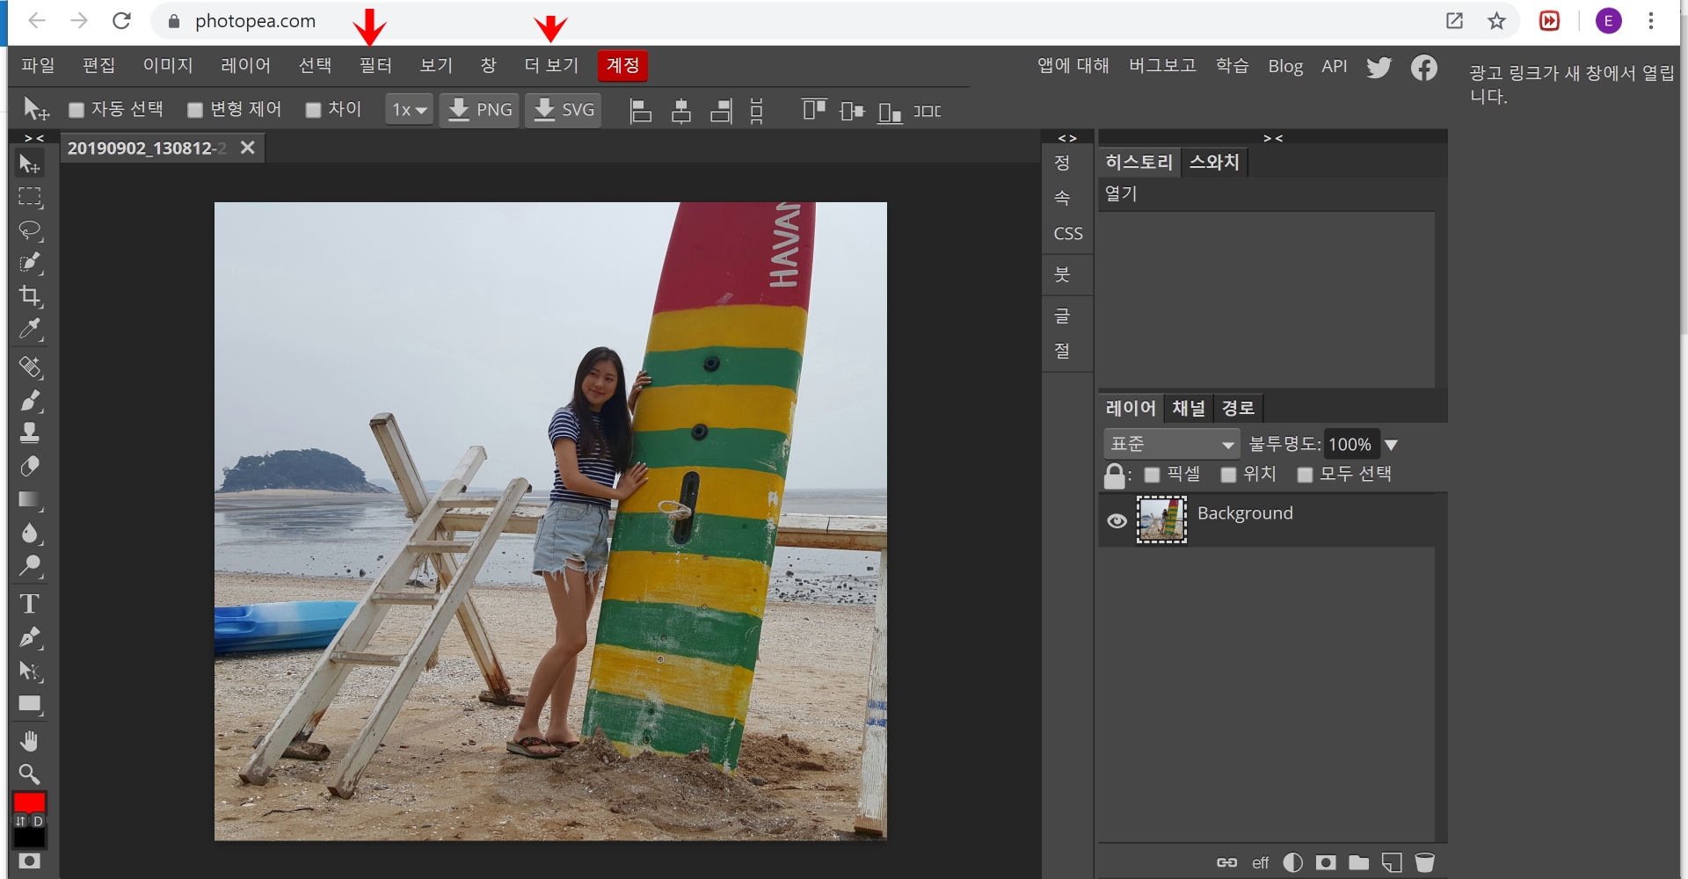The image size is (1688, 879).
Task: Click the link layers icon
Action: pyautogui.click(x=1226, y=862)
